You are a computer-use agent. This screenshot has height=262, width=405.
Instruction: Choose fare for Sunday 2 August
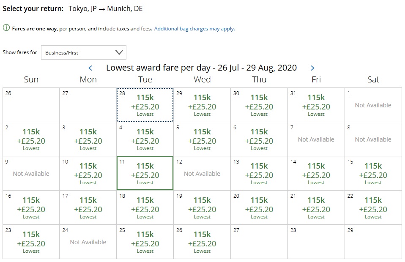(31, 139)
